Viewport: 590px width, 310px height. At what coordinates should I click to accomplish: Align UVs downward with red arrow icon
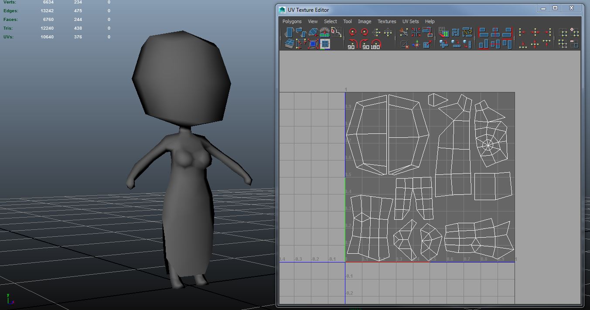click(523, 44)
